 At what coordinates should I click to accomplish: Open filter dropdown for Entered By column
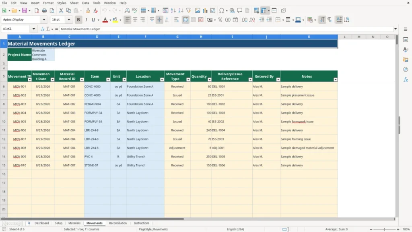[278, 79]
